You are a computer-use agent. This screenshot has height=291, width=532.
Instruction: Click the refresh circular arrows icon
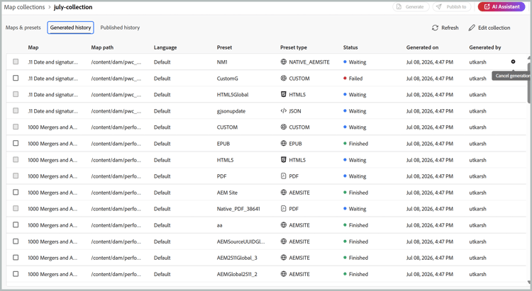click(x=435, y=28)
